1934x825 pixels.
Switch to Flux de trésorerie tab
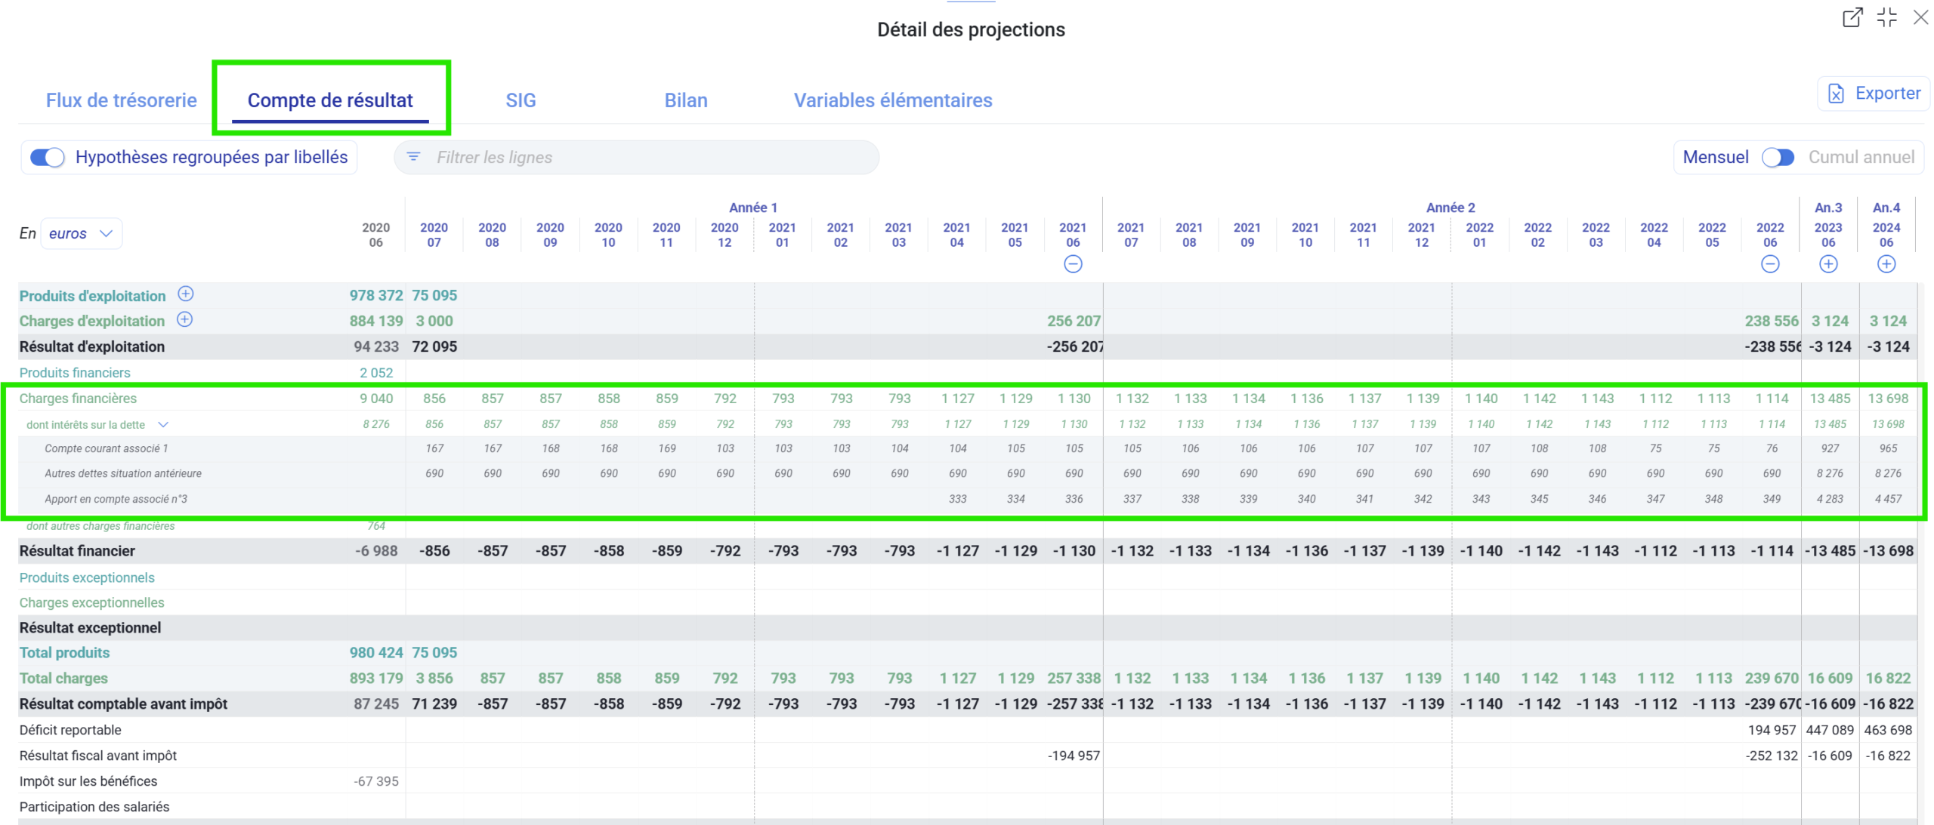pyautogui.click(x=121, y=100)
